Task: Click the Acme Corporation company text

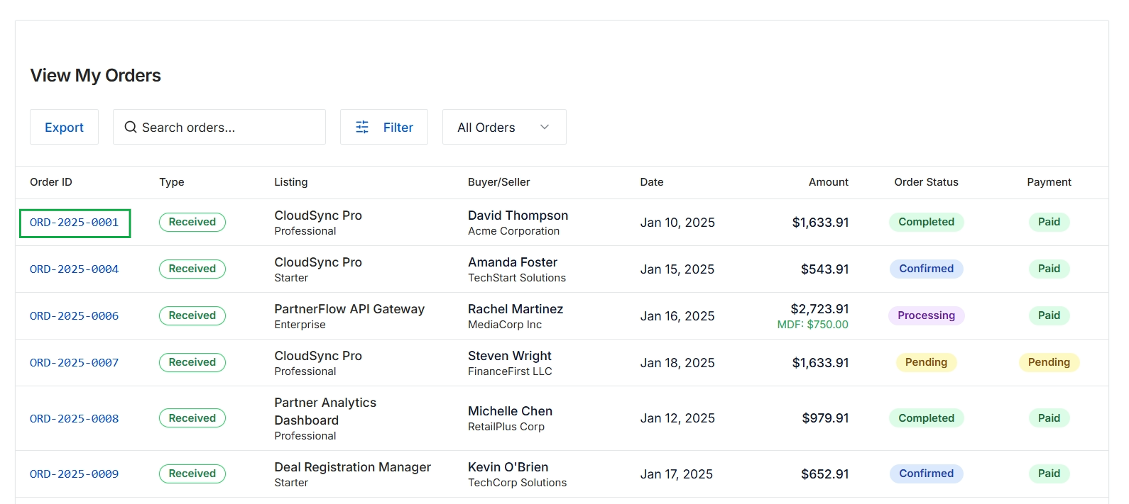Action: pyautogui.click(x=513, y=231)
